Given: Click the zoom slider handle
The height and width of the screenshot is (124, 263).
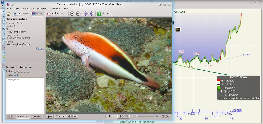Looking at the screenshot, I should pyautogui.click(x=137, y=117).
